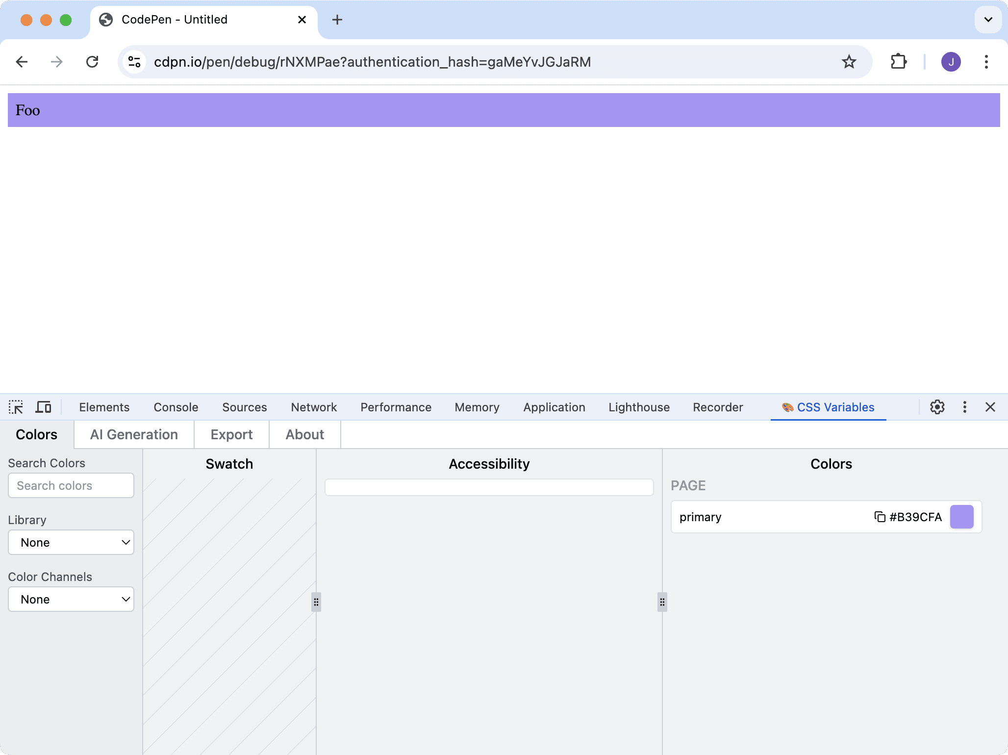
Task: Click the primary color swatch
Action: click(961, 517)
